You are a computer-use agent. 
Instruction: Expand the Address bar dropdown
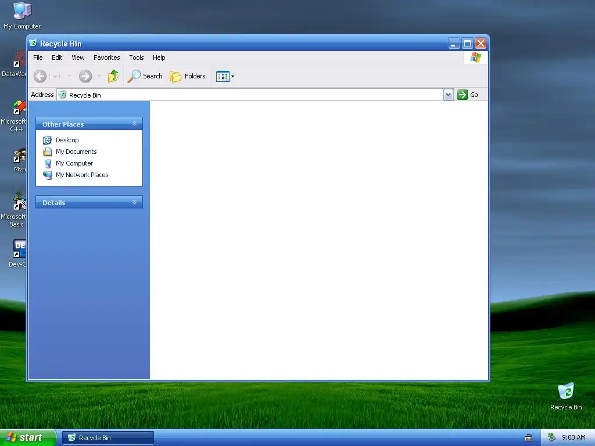coord(448,95)
